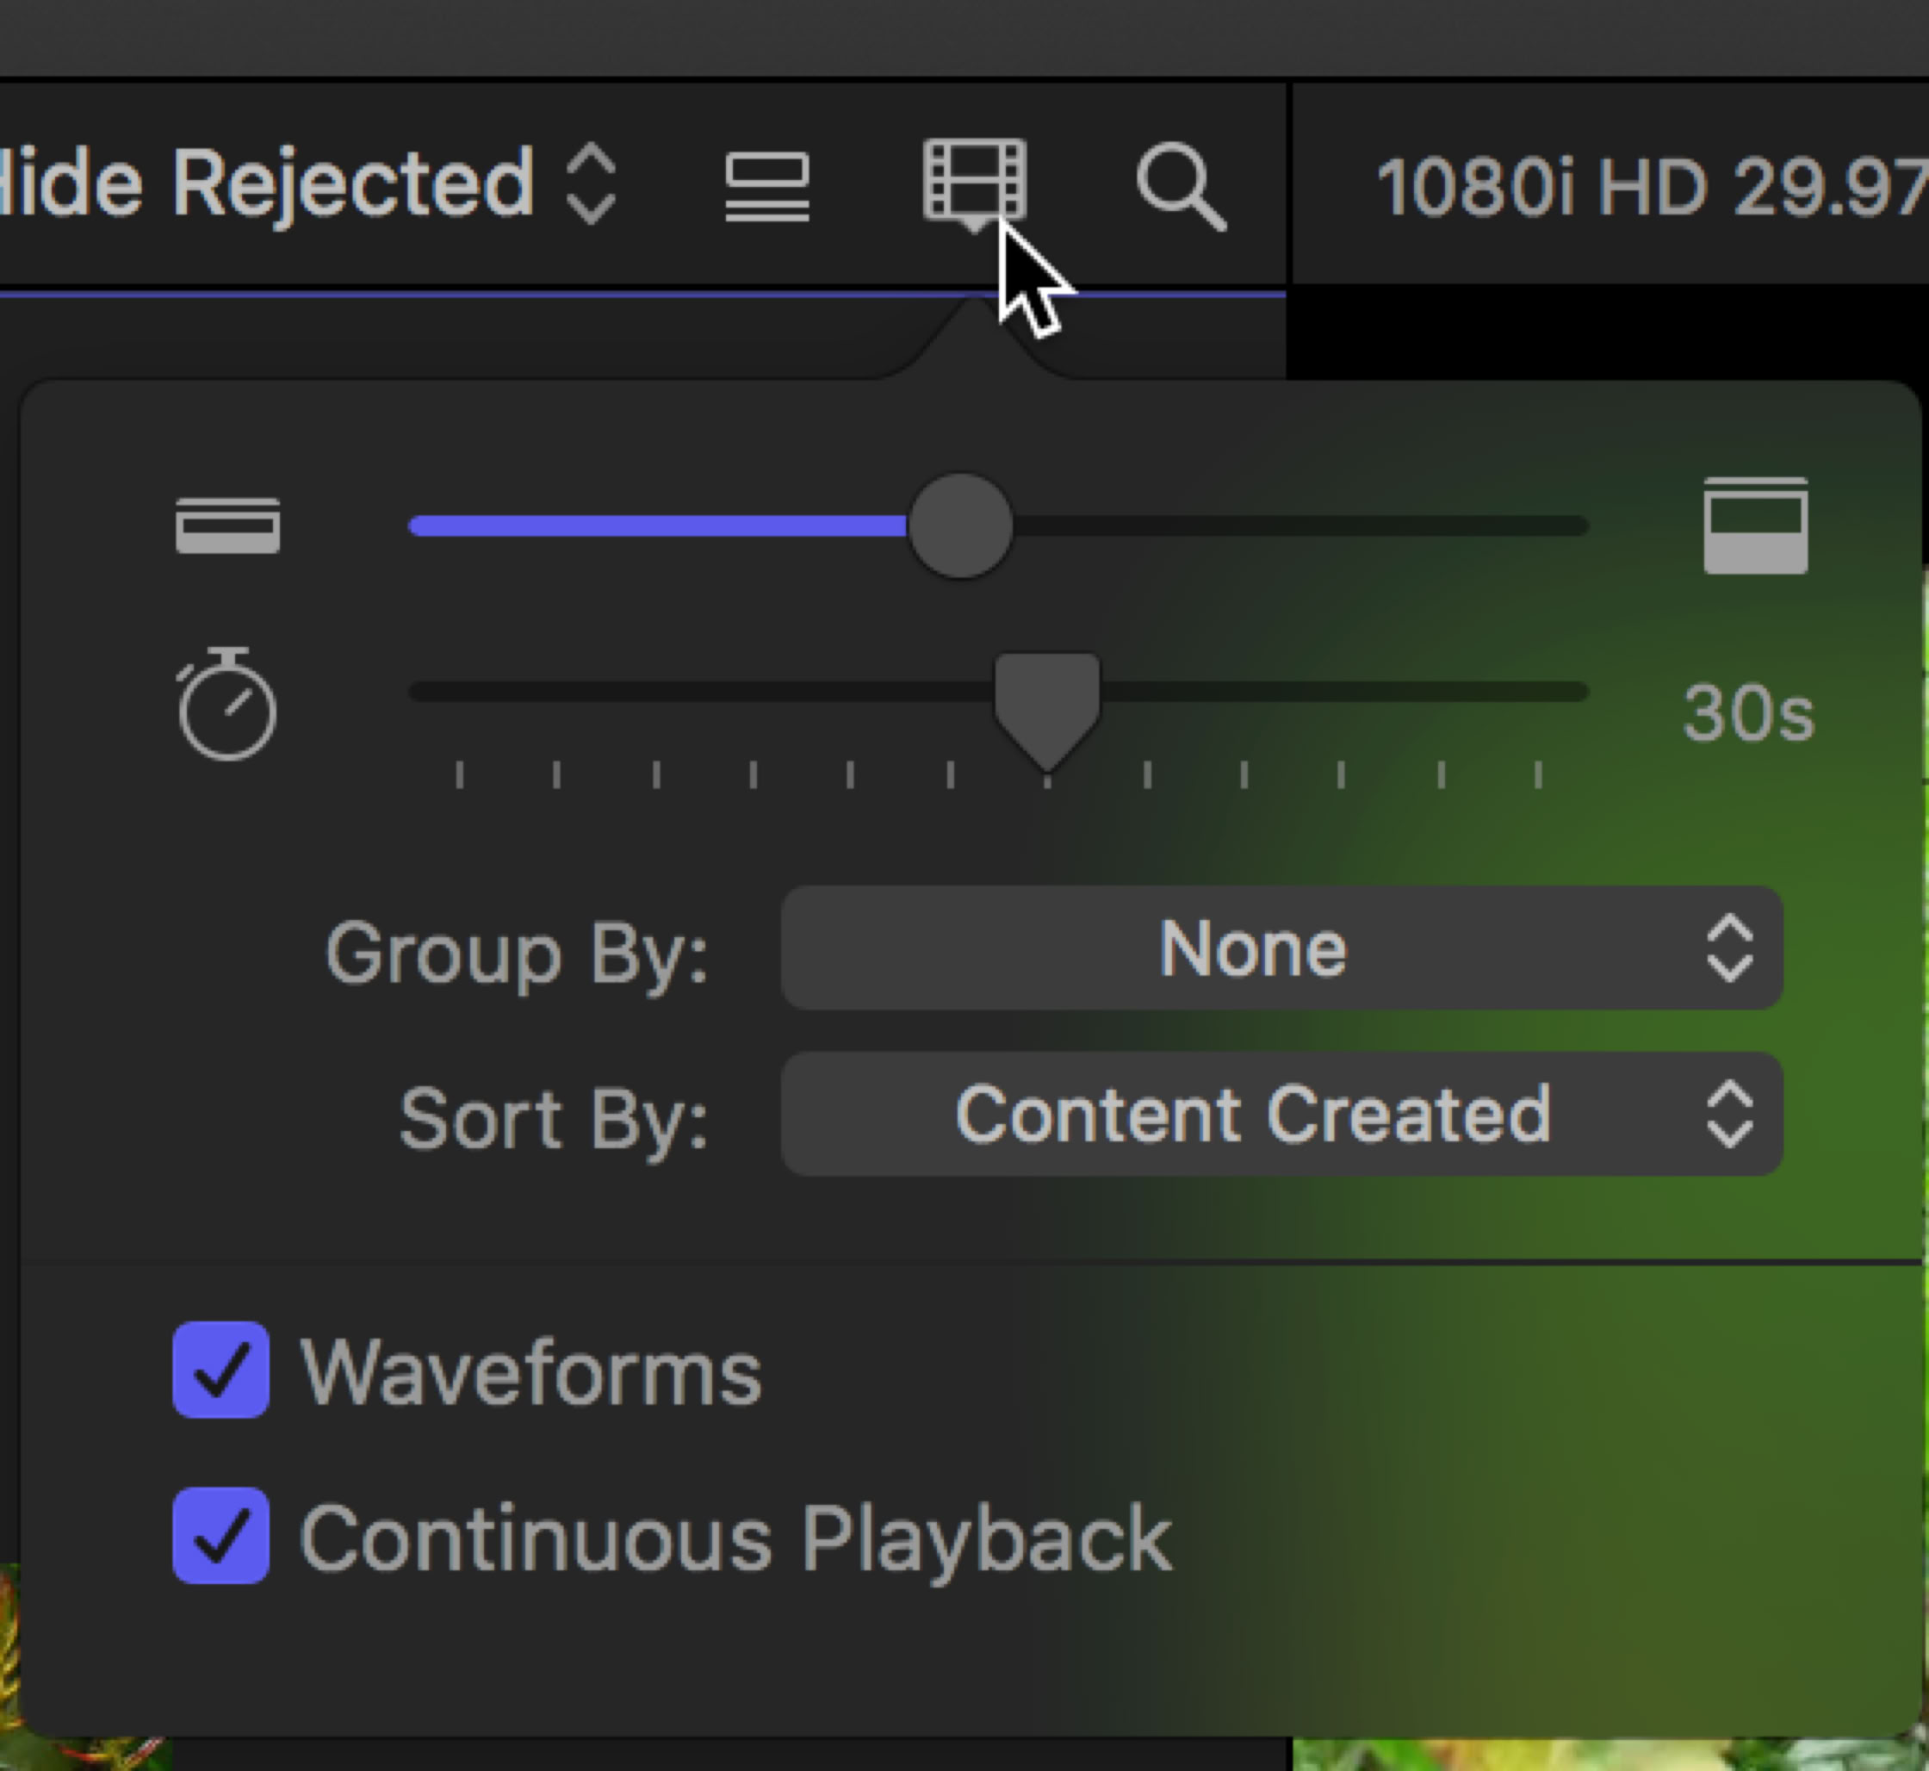Open the browser search magnifier

coord(1180,186)
